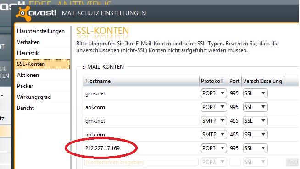Open SSL encryption dropdown for 212.227.17.169

coord(255,148)
